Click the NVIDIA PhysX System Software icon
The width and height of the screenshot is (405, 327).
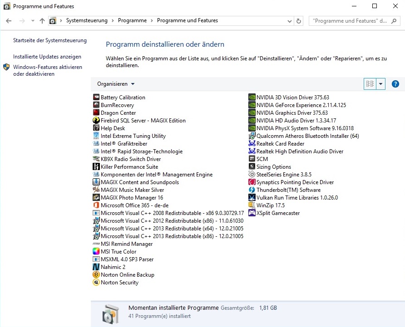pyautogui.click(x=252, y=128)
